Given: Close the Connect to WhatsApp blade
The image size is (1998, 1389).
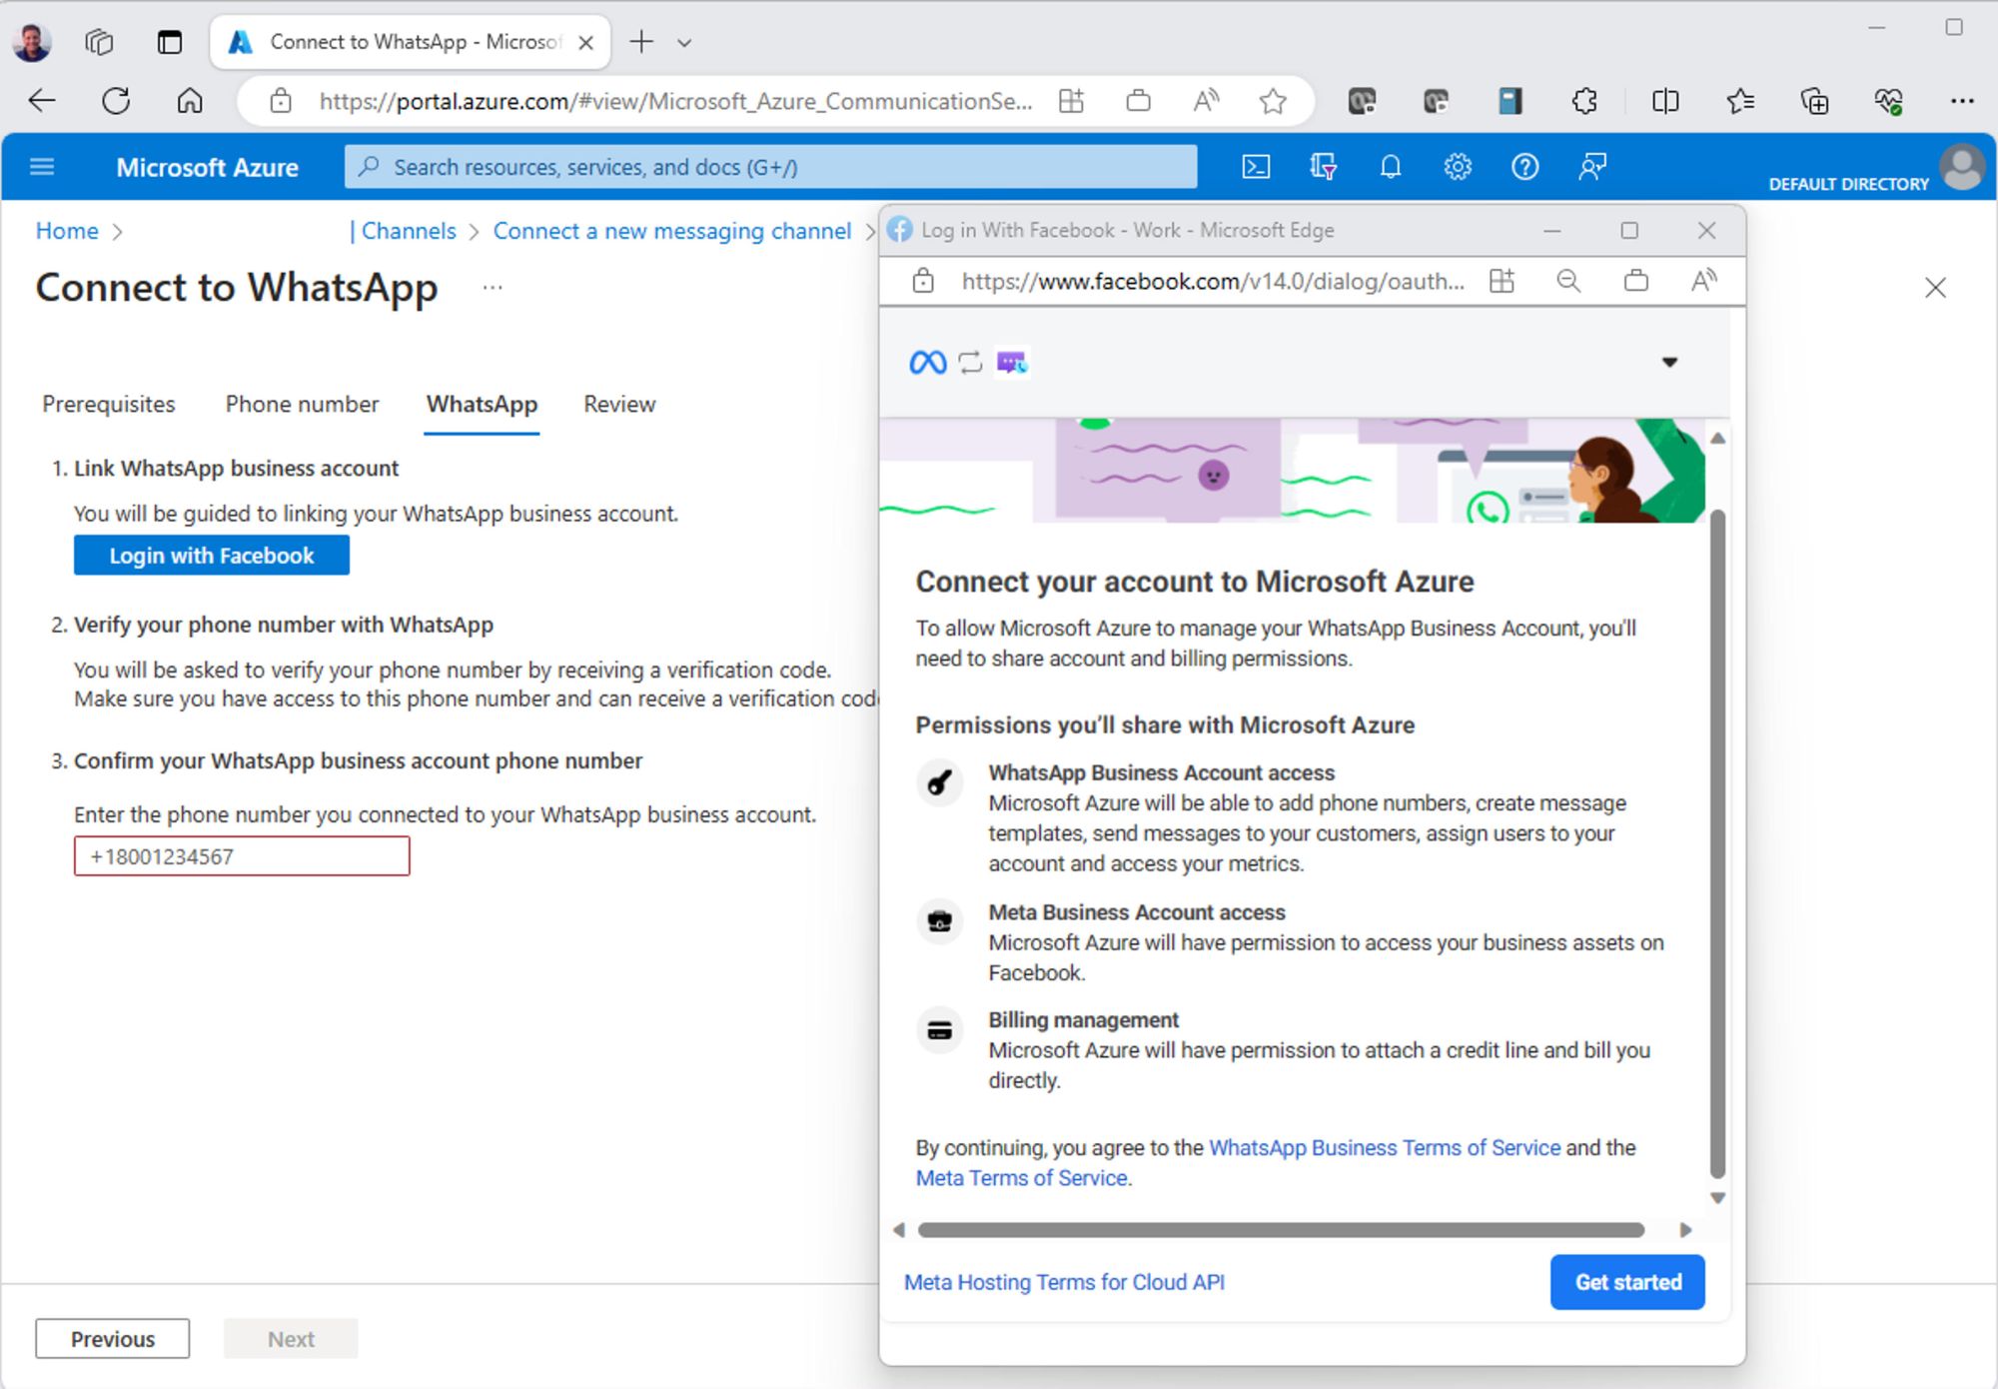Looking at the screenshot, I should [x=1935, y=288].
